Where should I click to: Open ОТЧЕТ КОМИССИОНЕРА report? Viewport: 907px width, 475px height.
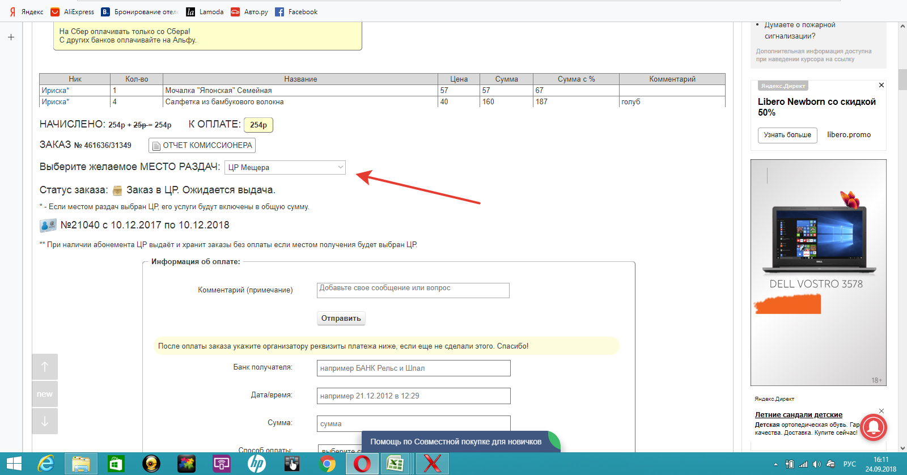202,146
